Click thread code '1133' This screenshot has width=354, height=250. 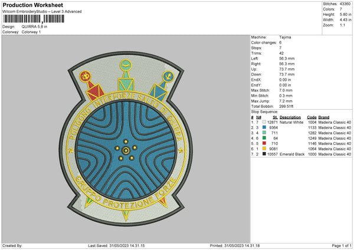[x=312, y=128]
